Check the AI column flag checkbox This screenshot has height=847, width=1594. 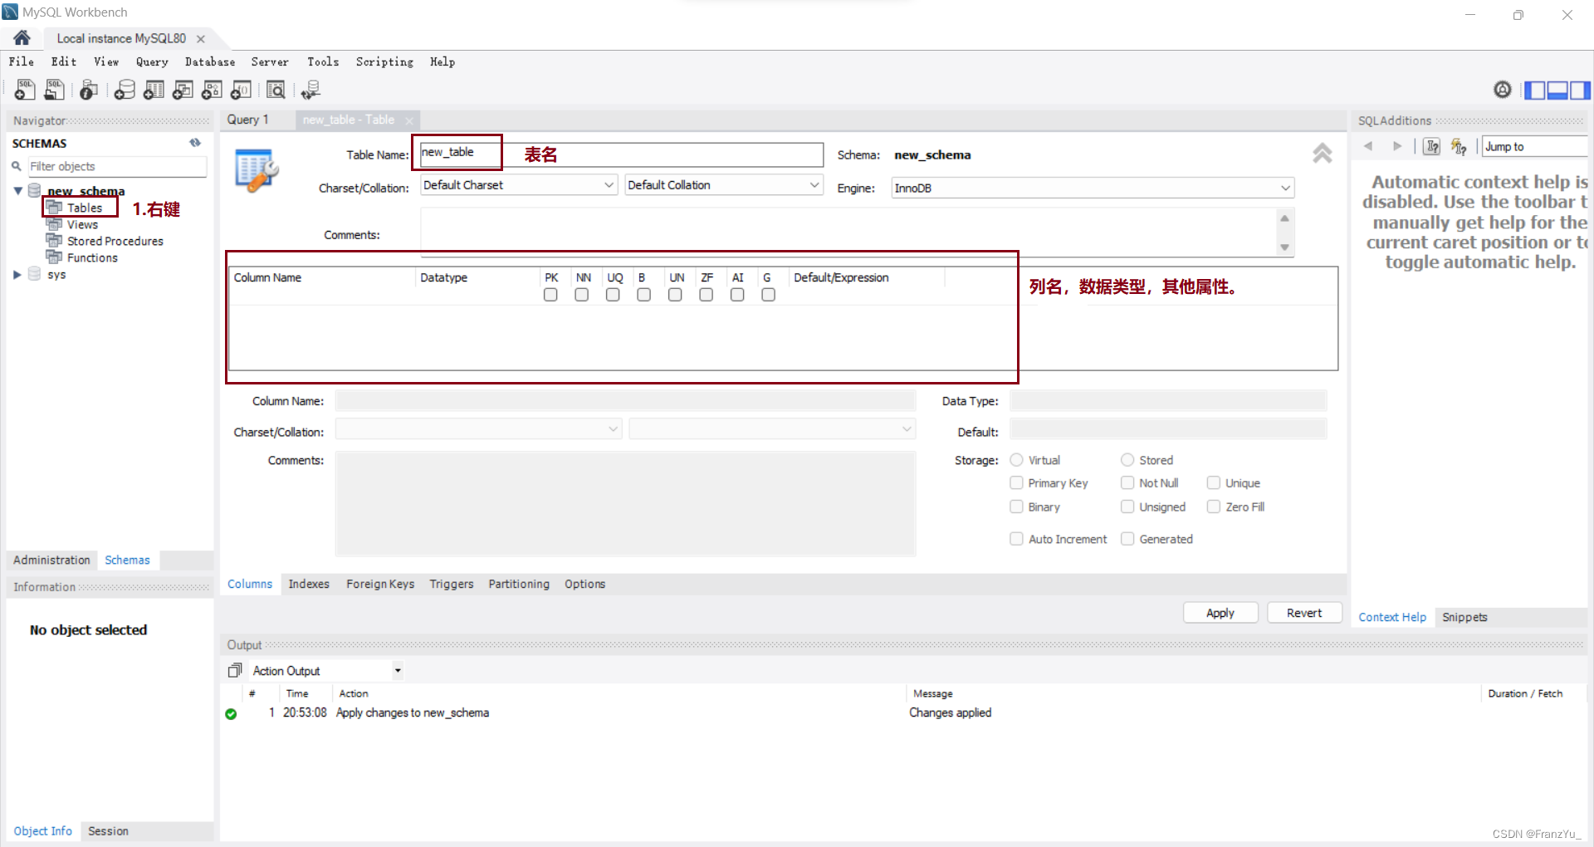737,295
